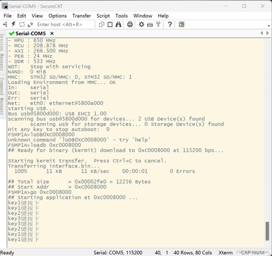The height and width of the screenshot is (256, 272).
Task: Click the Disconnect link icon
Action: coord(30,24)
